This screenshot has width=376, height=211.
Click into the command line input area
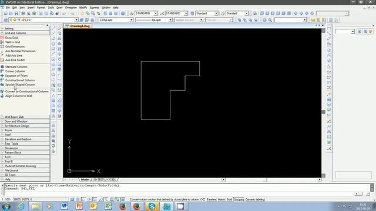pyautogui.click(x=180, y=193)
